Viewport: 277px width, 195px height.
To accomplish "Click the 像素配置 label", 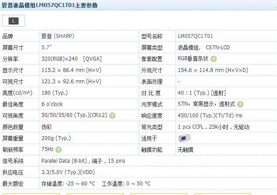I will tap(152, 59).
